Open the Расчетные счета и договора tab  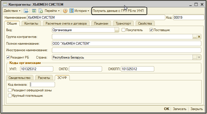click(66, 23)
